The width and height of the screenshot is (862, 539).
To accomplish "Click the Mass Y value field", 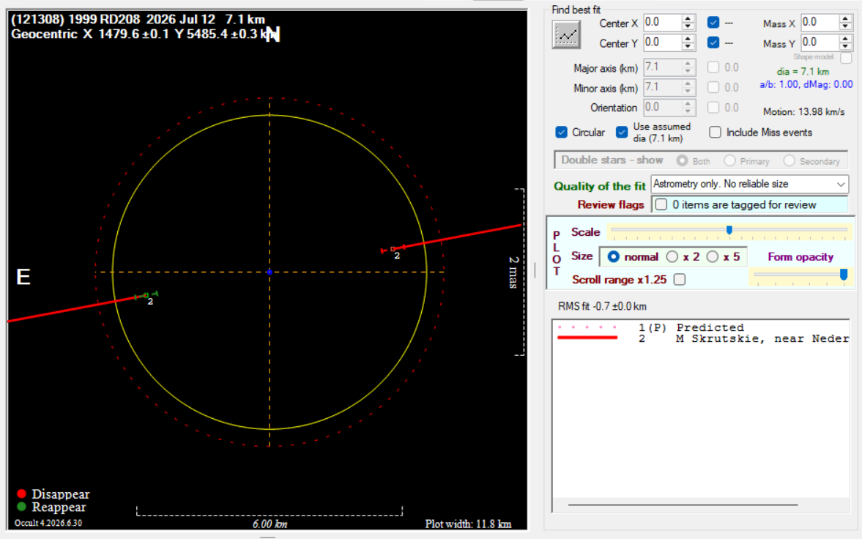I will 819,42.
